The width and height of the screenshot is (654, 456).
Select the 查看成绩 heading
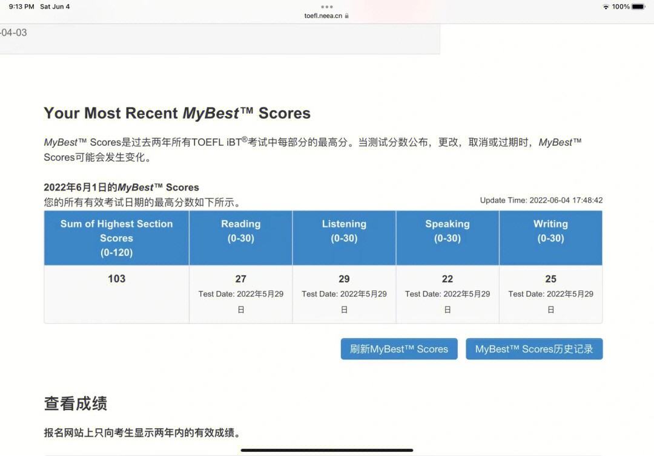[x=76, y=403]
